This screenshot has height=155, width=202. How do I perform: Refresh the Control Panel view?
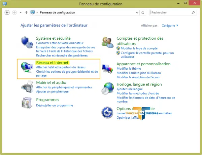click(x=143, y=12)
